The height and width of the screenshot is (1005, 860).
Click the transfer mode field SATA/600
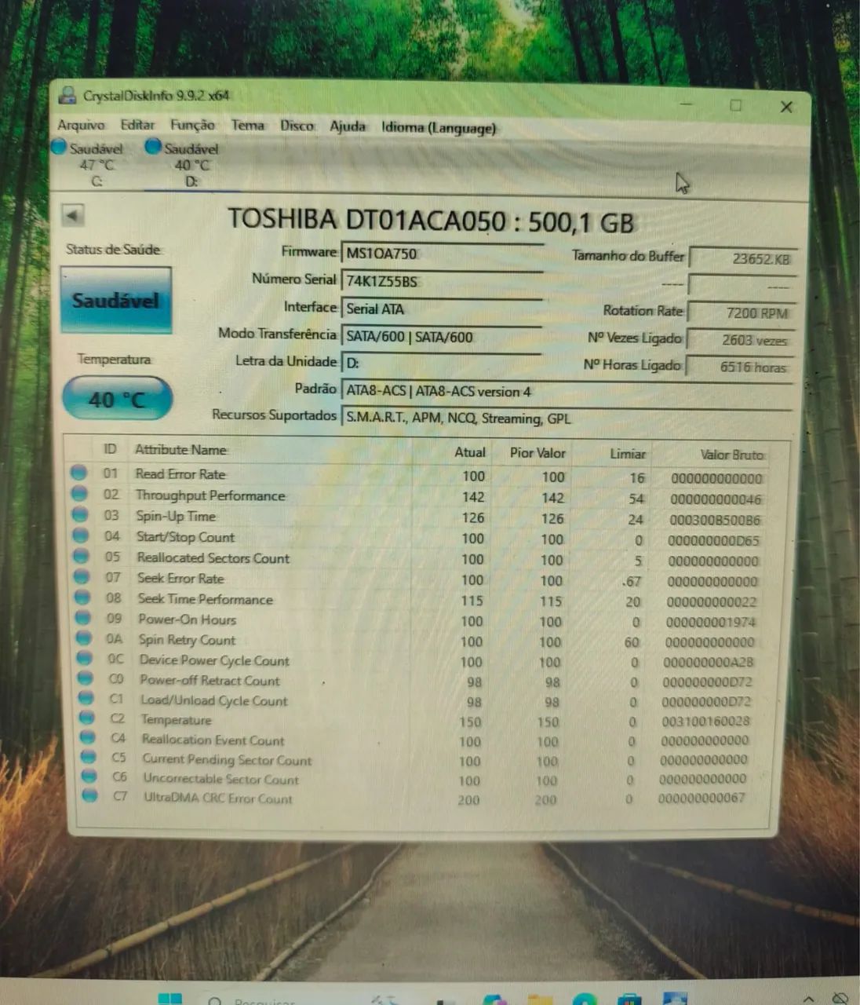pyautogui.click(x=442, y=337)
